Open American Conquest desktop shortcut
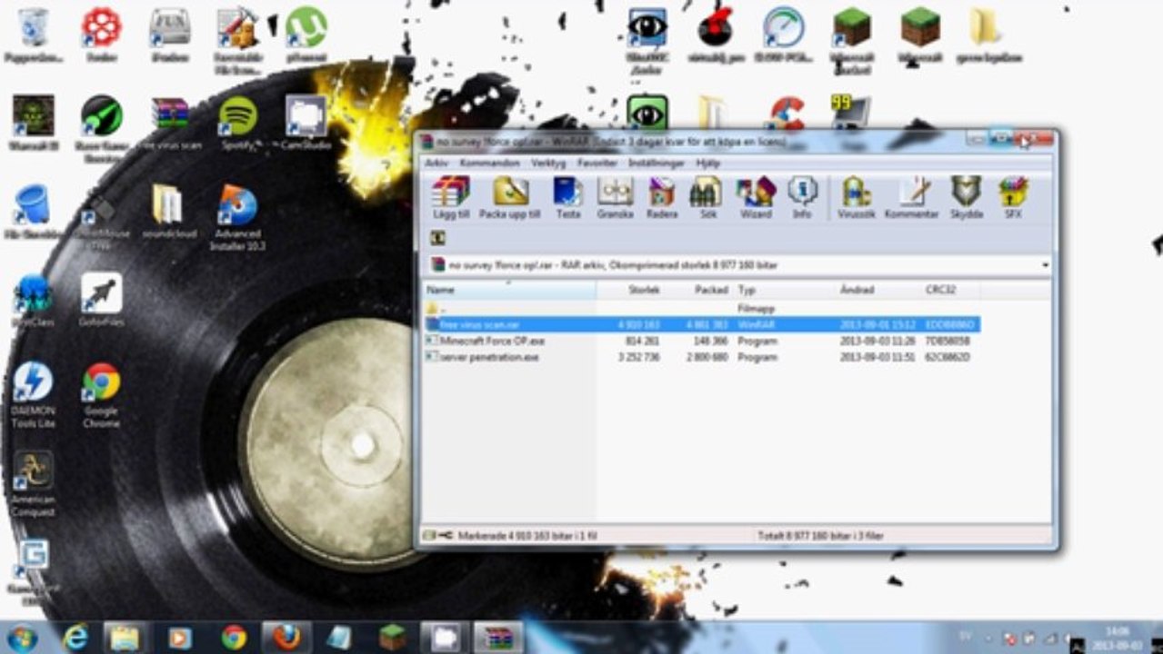The height and width of the screenshot is (654, 1163). (34, 484)
